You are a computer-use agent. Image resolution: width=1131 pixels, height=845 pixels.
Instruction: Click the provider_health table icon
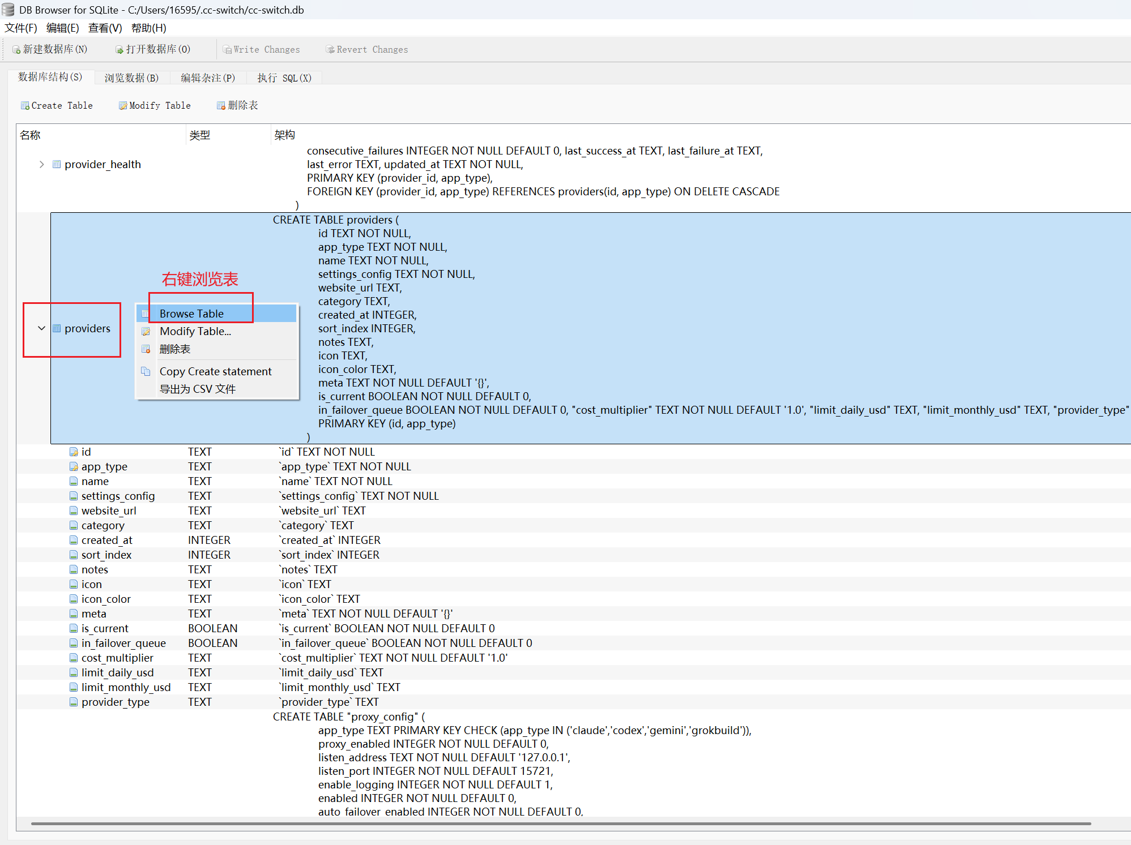[x=57, y=164]
